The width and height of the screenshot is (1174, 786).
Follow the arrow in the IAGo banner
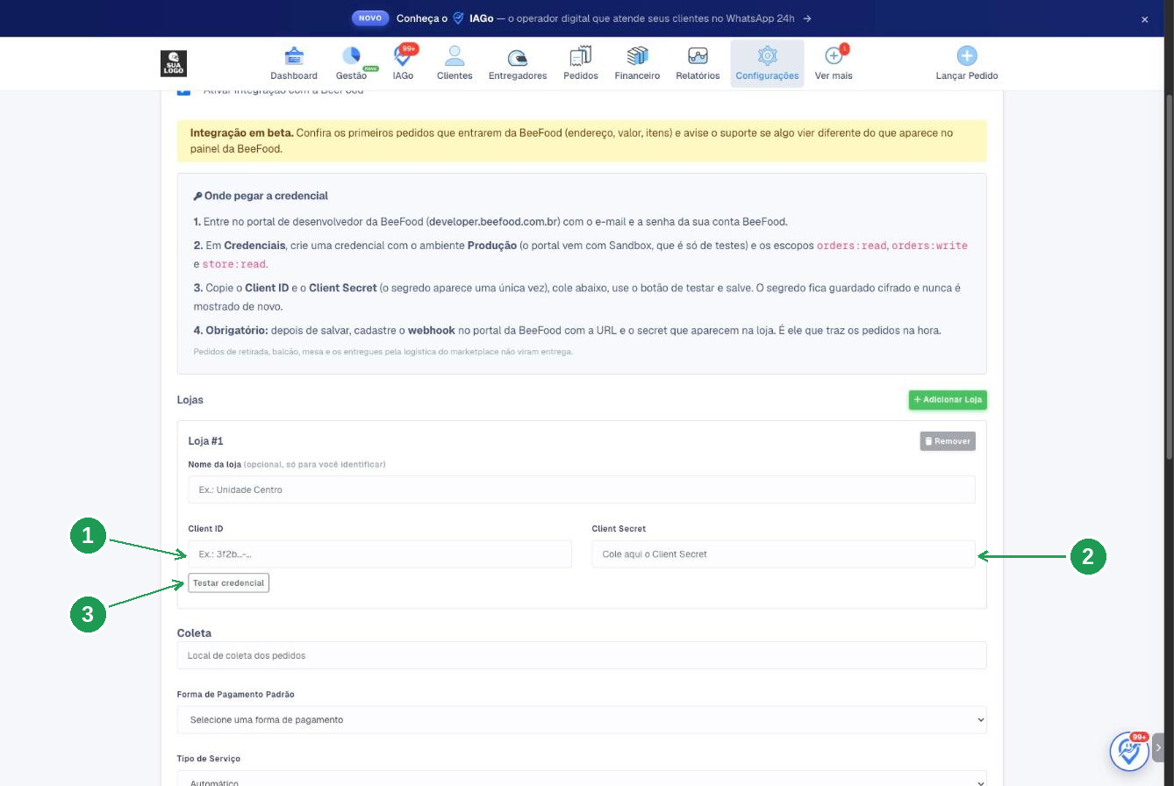pos(806,18)
